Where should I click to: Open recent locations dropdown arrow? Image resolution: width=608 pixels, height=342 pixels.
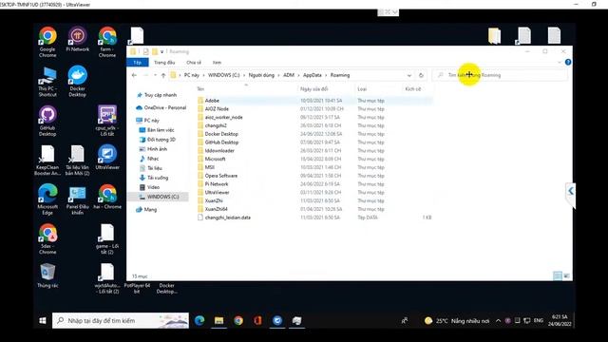pos(155,75)
